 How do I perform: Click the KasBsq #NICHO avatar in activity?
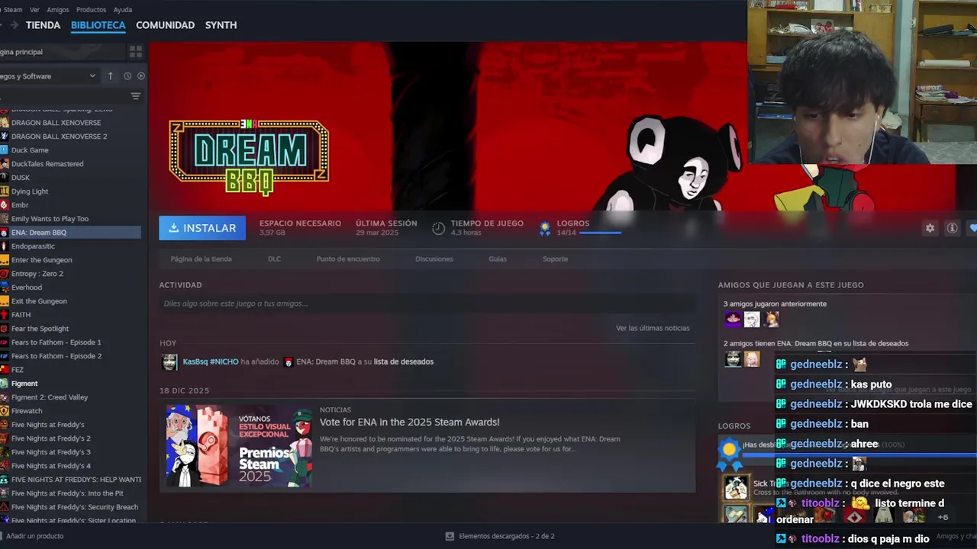coord(169,362)
